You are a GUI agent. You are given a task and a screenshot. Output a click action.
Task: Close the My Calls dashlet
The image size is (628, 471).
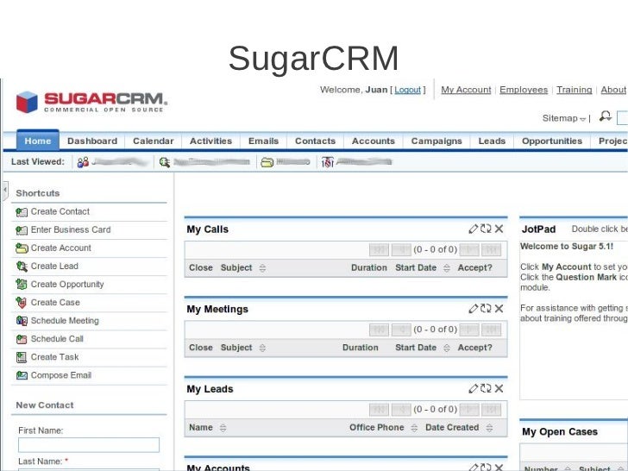pos(499,229)
